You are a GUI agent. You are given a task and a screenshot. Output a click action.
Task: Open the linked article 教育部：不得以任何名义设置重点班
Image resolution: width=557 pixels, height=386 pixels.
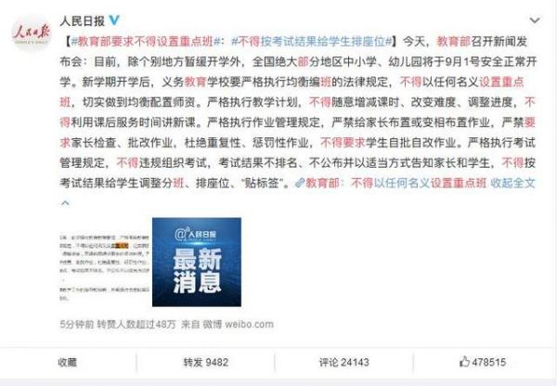[x=395, y=183]
